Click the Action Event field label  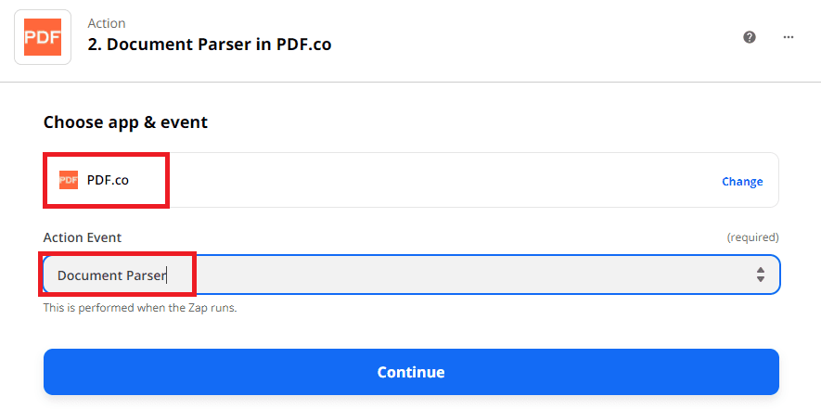point(83,237)
